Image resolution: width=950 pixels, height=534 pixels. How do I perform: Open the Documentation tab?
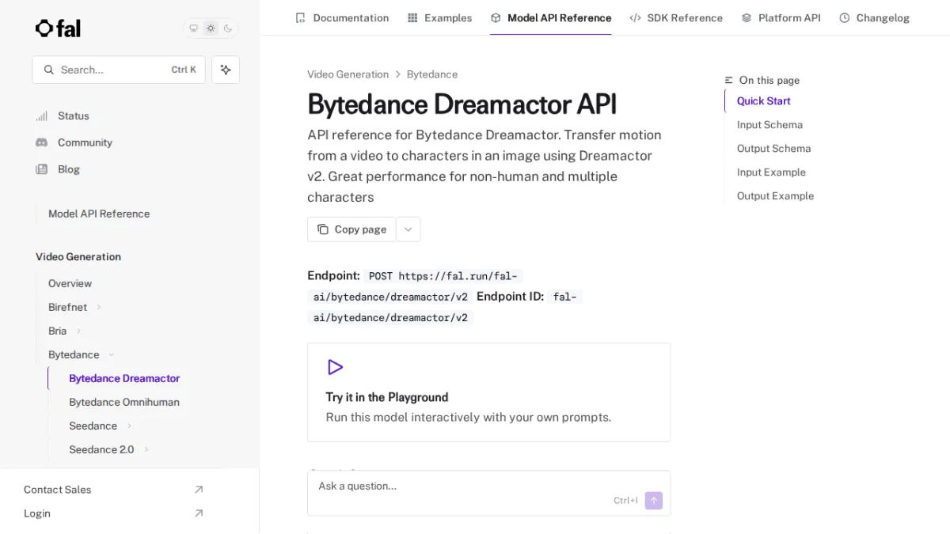(342, 17)
